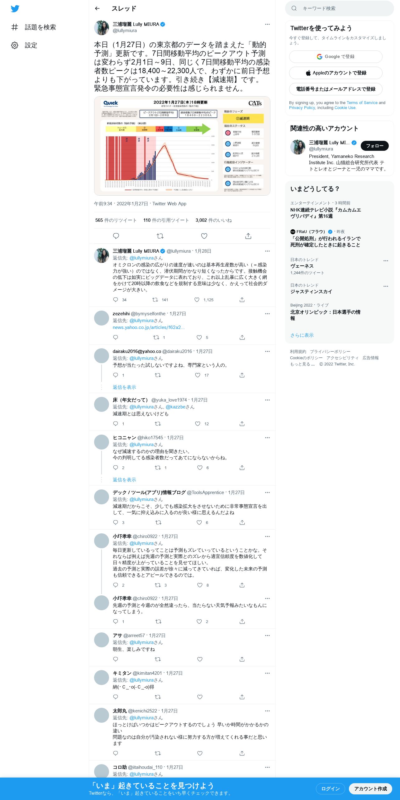Click the キーワード検索 search field
The image size is (400, 800).
tap(340, 8)
